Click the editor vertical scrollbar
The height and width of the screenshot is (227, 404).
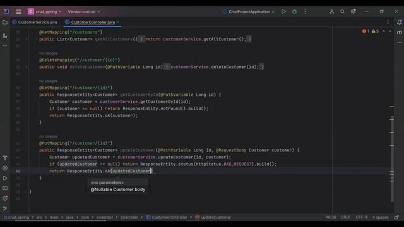click(x=392, y=158)
